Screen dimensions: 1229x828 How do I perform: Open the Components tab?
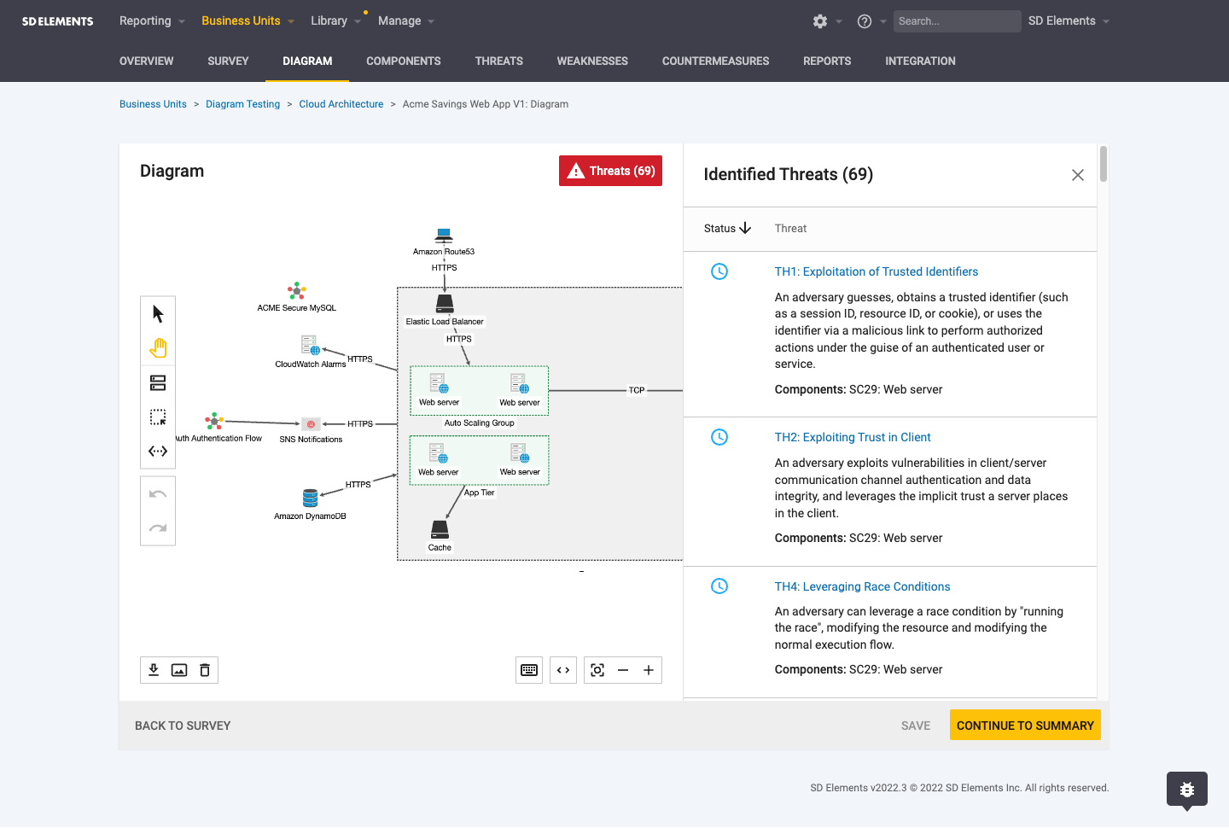[x=404, y=61]
